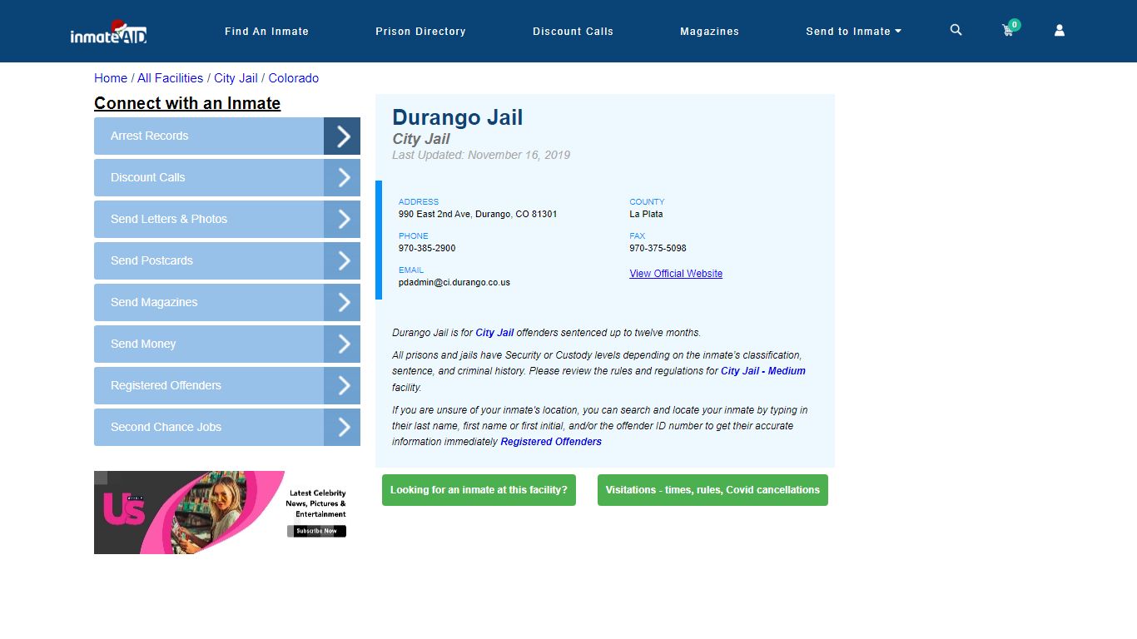
Task: Select the county value La Plata
Action: [646, 214]
